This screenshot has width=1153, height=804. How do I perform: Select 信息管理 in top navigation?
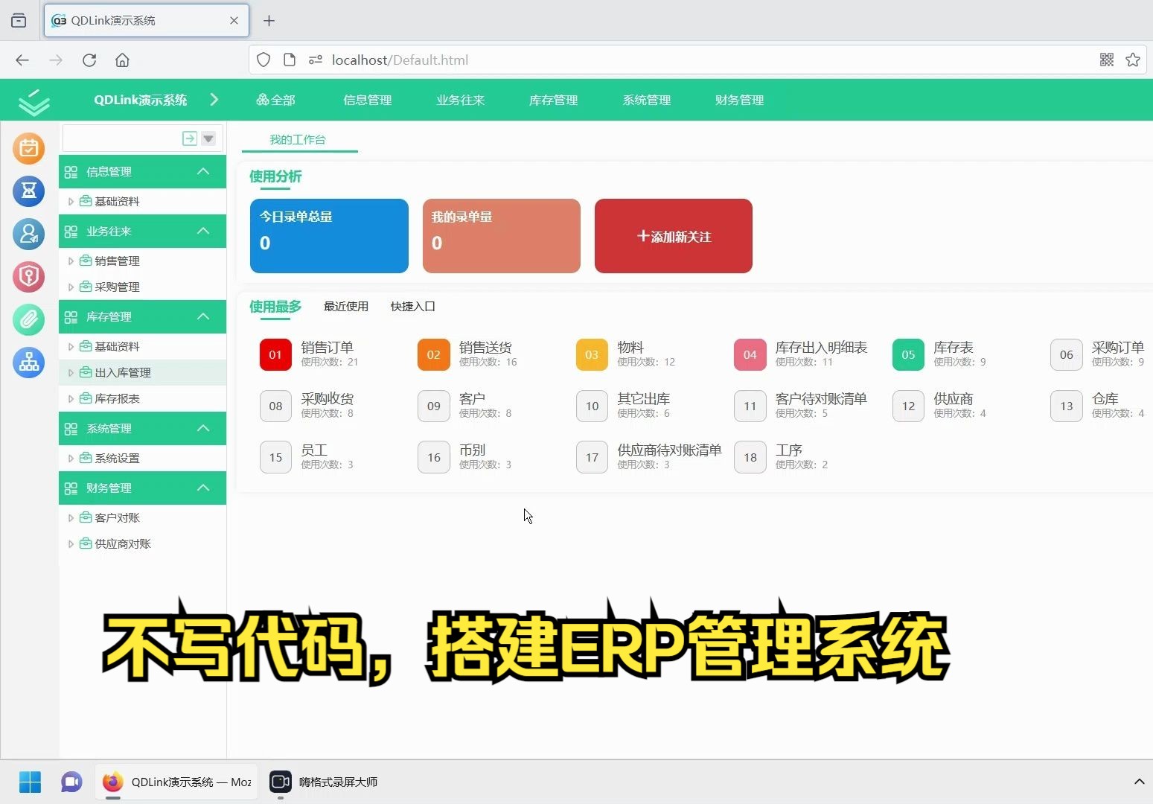point(367,100)
